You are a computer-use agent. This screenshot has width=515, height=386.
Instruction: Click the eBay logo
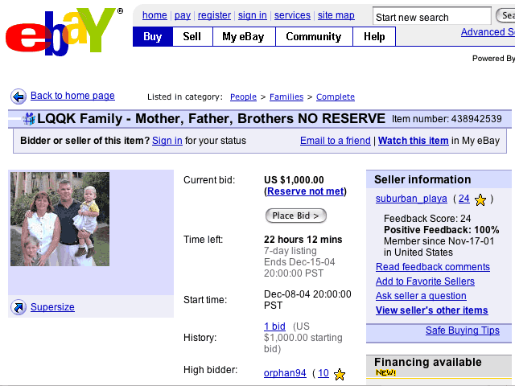(60, 32)
